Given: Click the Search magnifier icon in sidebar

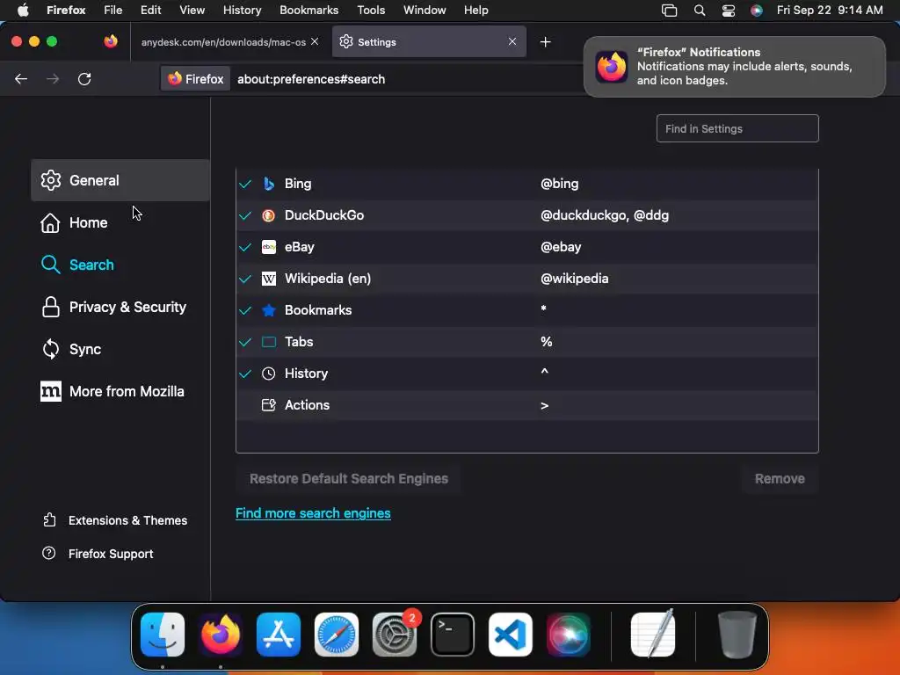Looking at the screenshot, I should [50, 265].
